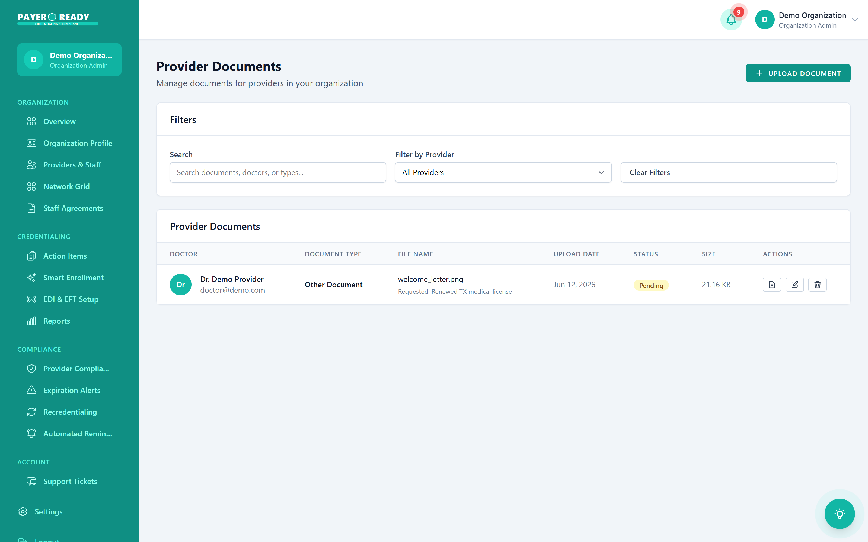Click the EDI & EFT Setup signal icon
The image size is (868, 542).
click(31, 299)
